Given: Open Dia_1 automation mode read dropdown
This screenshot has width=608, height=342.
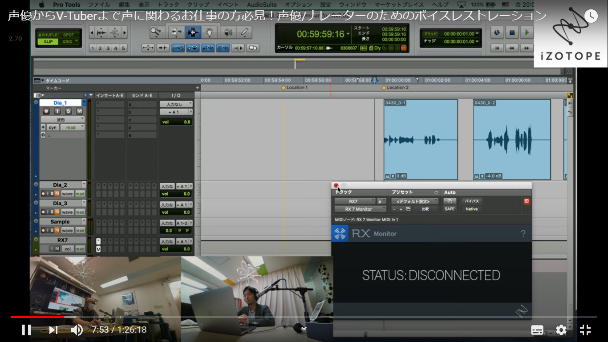Looking at the screenshot, I should tap(73, 127).
